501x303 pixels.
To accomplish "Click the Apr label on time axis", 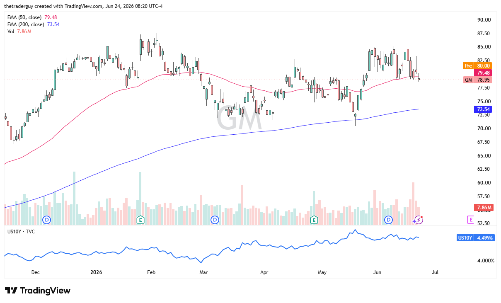I will coord(264,272).
